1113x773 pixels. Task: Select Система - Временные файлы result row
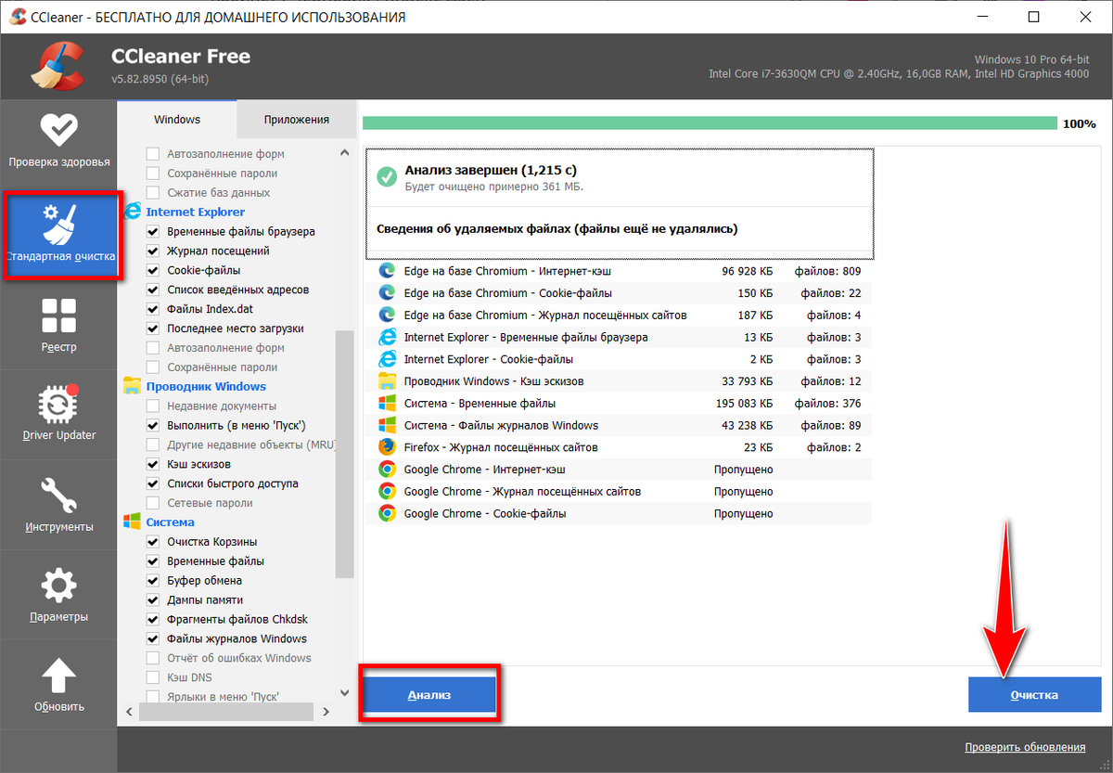[619, 404]
